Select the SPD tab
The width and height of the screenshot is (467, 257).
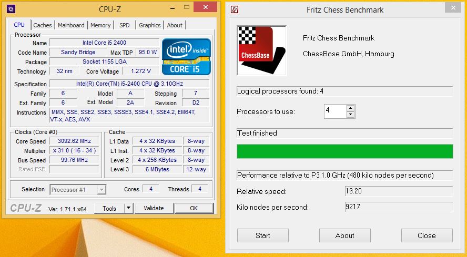125,25
